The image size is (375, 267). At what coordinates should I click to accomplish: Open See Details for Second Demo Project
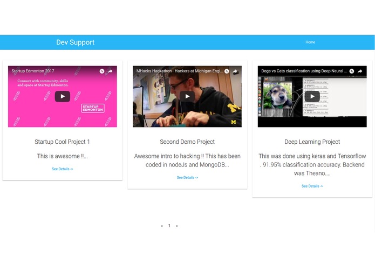click(187, 178)
